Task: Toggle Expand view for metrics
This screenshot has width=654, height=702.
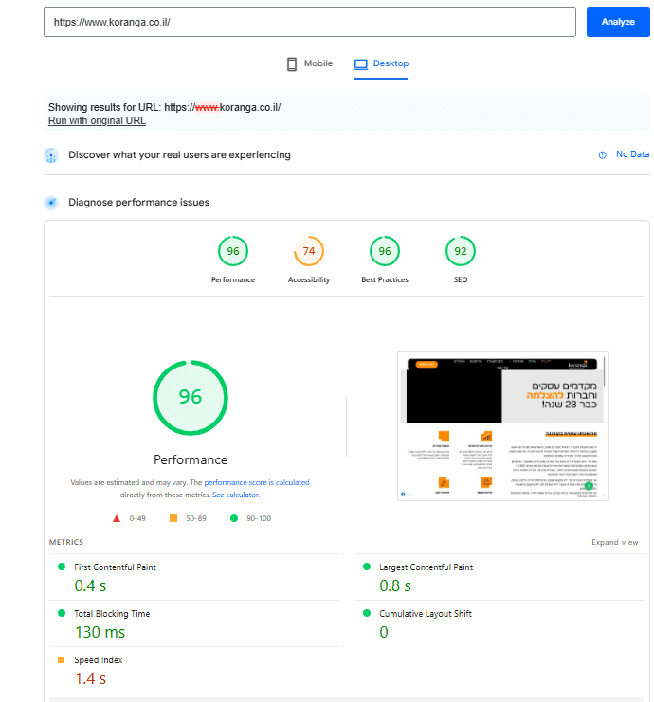Action: click(614, 542)
